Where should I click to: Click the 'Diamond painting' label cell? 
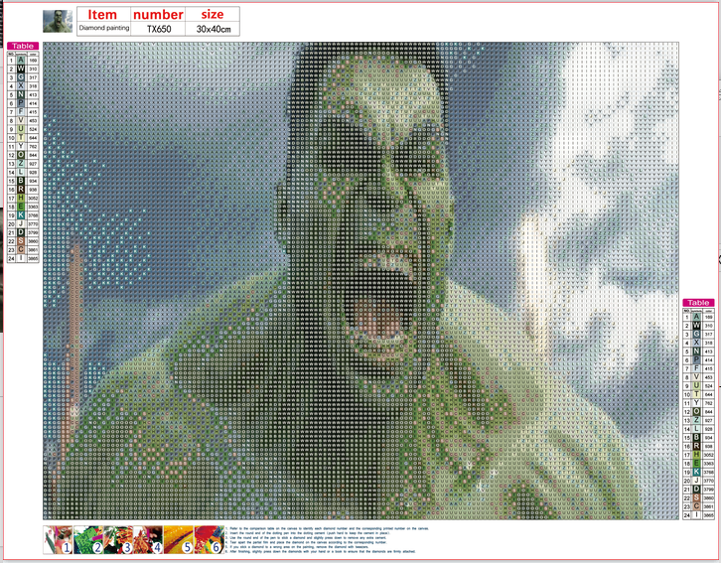(x=102, y=30)
